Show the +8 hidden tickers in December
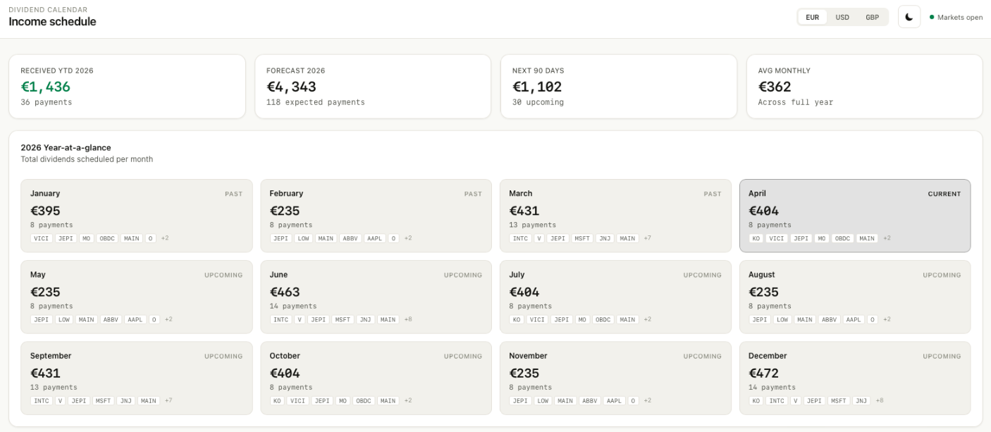This screenshot has height=432, width=991. click(879, 400)
